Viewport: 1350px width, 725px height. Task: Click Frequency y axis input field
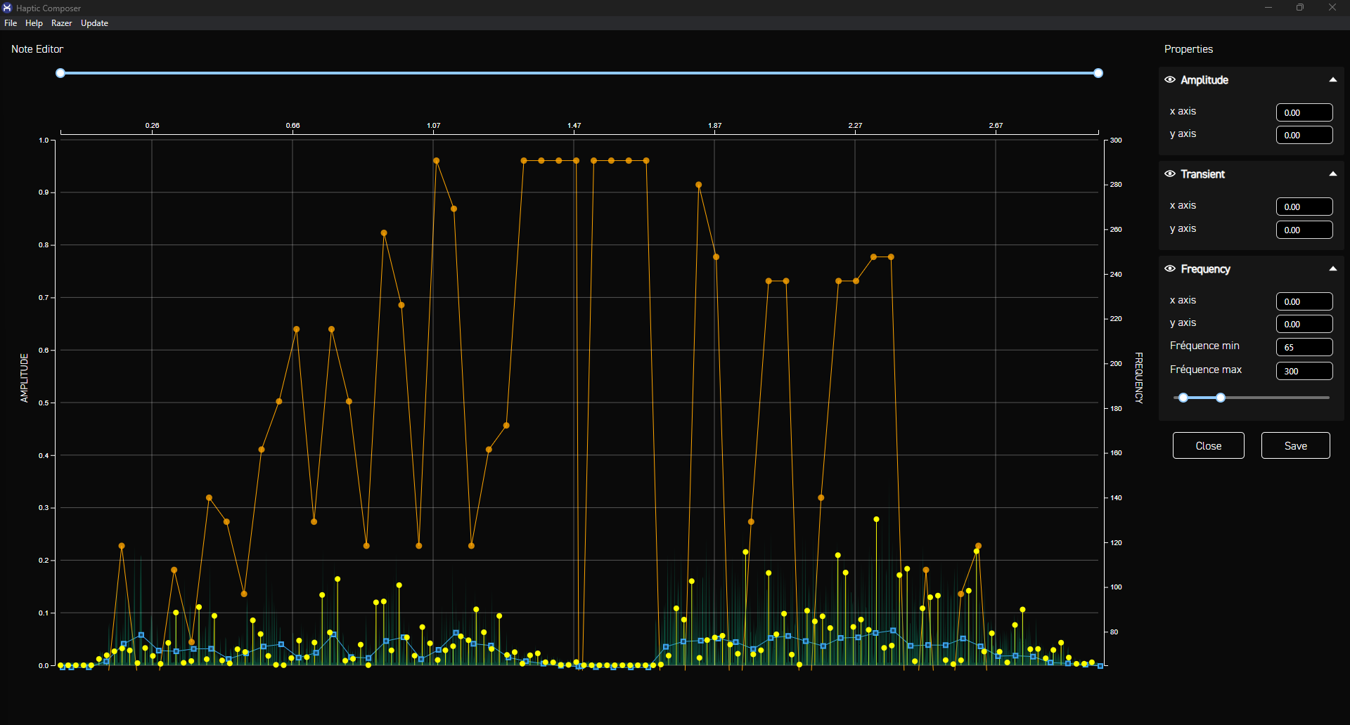(x=1304, y=324)
